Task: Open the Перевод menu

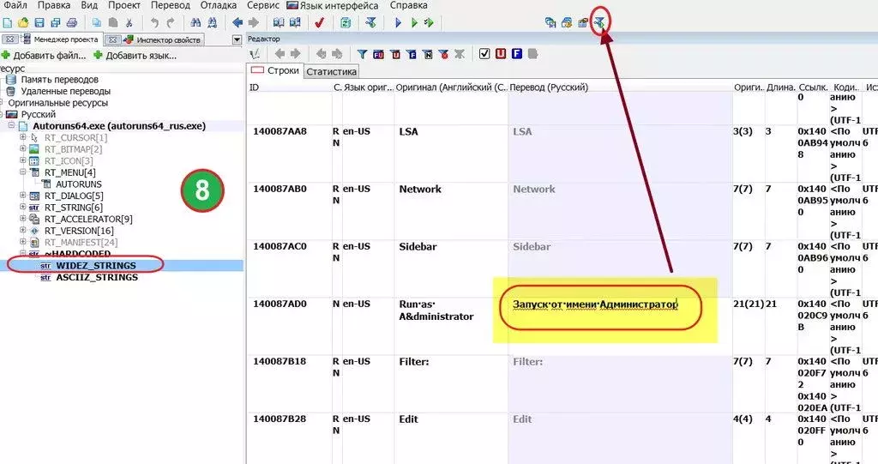Action: click(171, 6)
